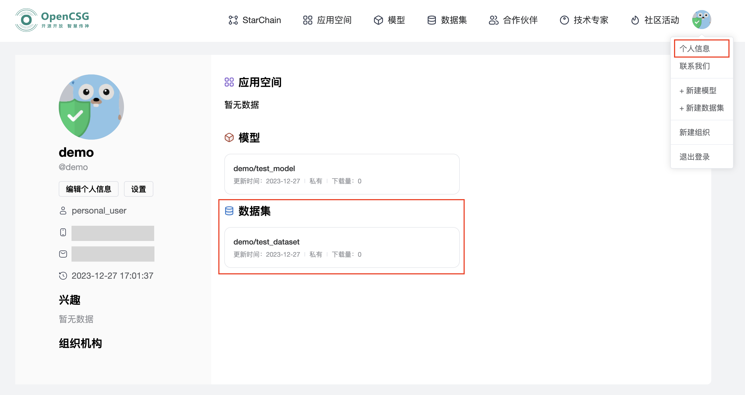The height and width of the screenshot is (395, 745).
Task: Click the 社区活动 flame icon
Action: pos(635,20)
